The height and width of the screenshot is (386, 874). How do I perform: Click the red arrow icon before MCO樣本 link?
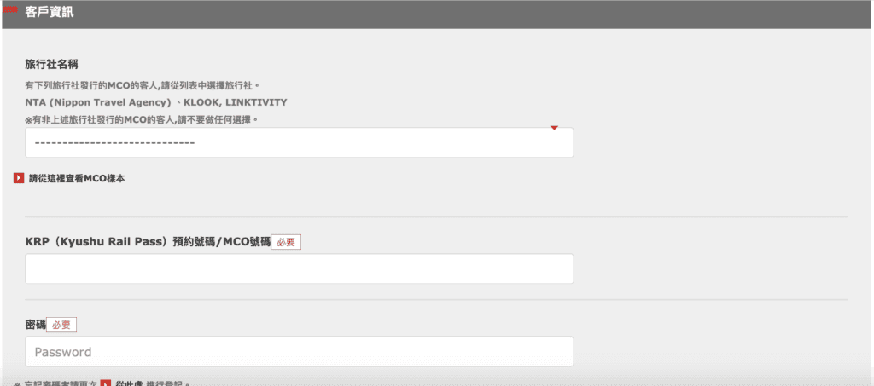tap(19, 178)
